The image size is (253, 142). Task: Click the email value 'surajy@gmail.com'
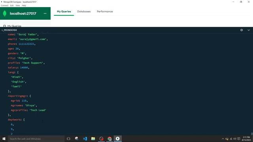pos(32,39)
